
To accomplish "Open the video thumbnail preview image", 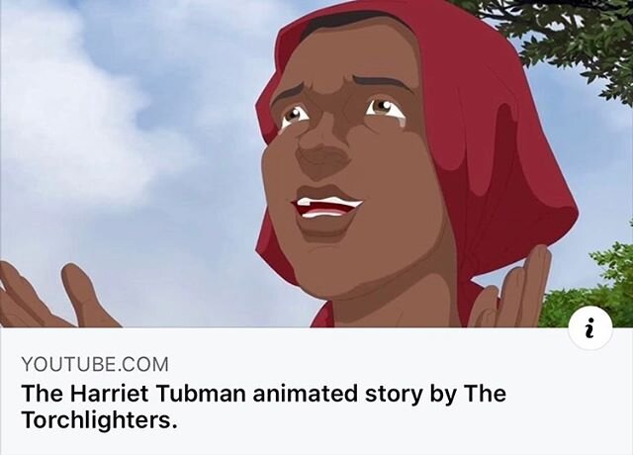I will coord(316,163).
